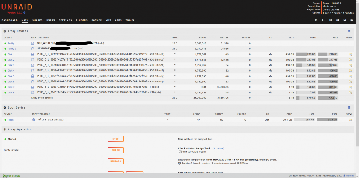Screen dimensions: 359x178
Task: Open the feedback icon in header
Action: tap(330, 20)
